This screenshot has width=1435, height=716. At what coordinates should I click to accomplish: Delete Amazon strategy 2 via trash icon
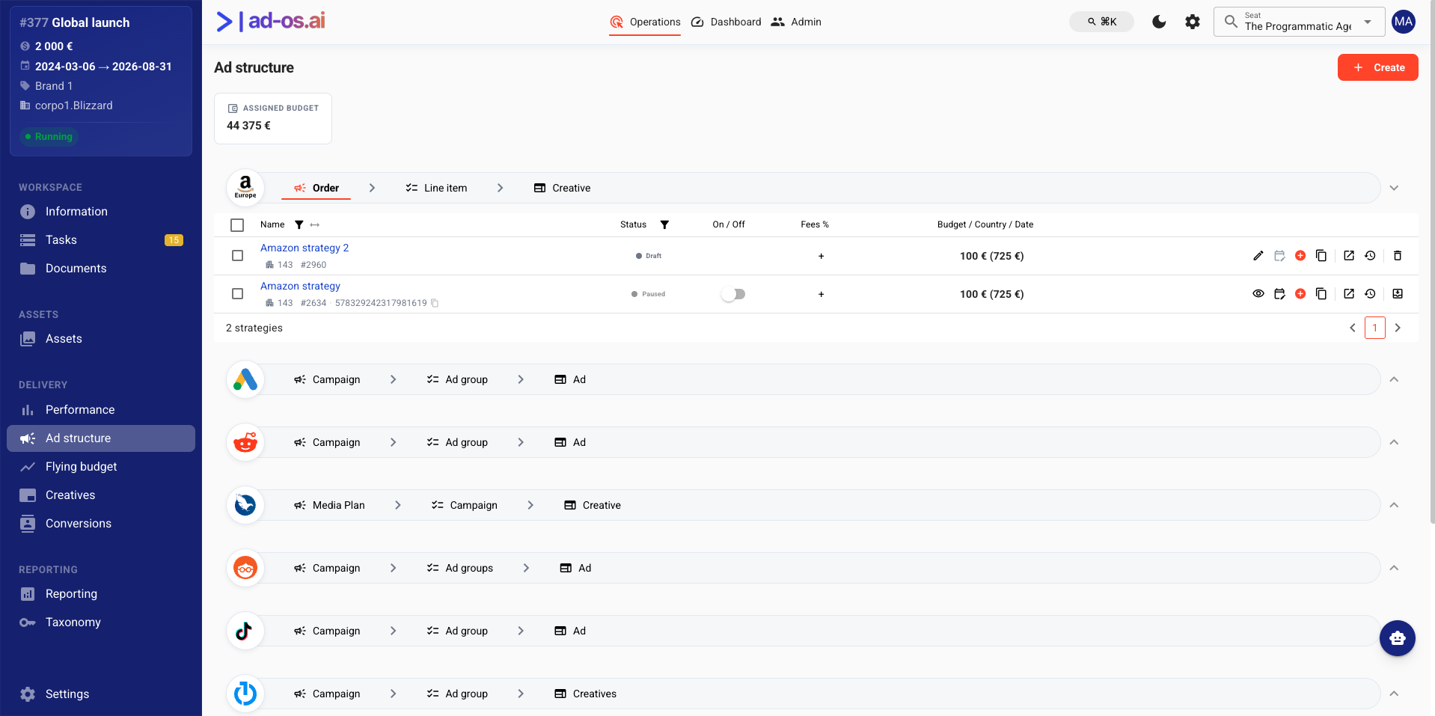tap(1398, 256)
